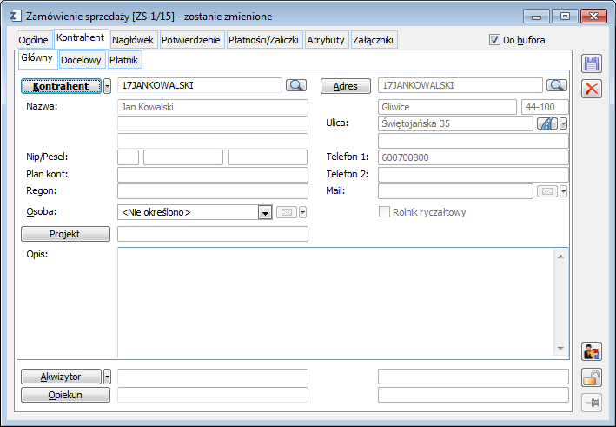
Task: Click the Adres button
Action: (345, 86)
